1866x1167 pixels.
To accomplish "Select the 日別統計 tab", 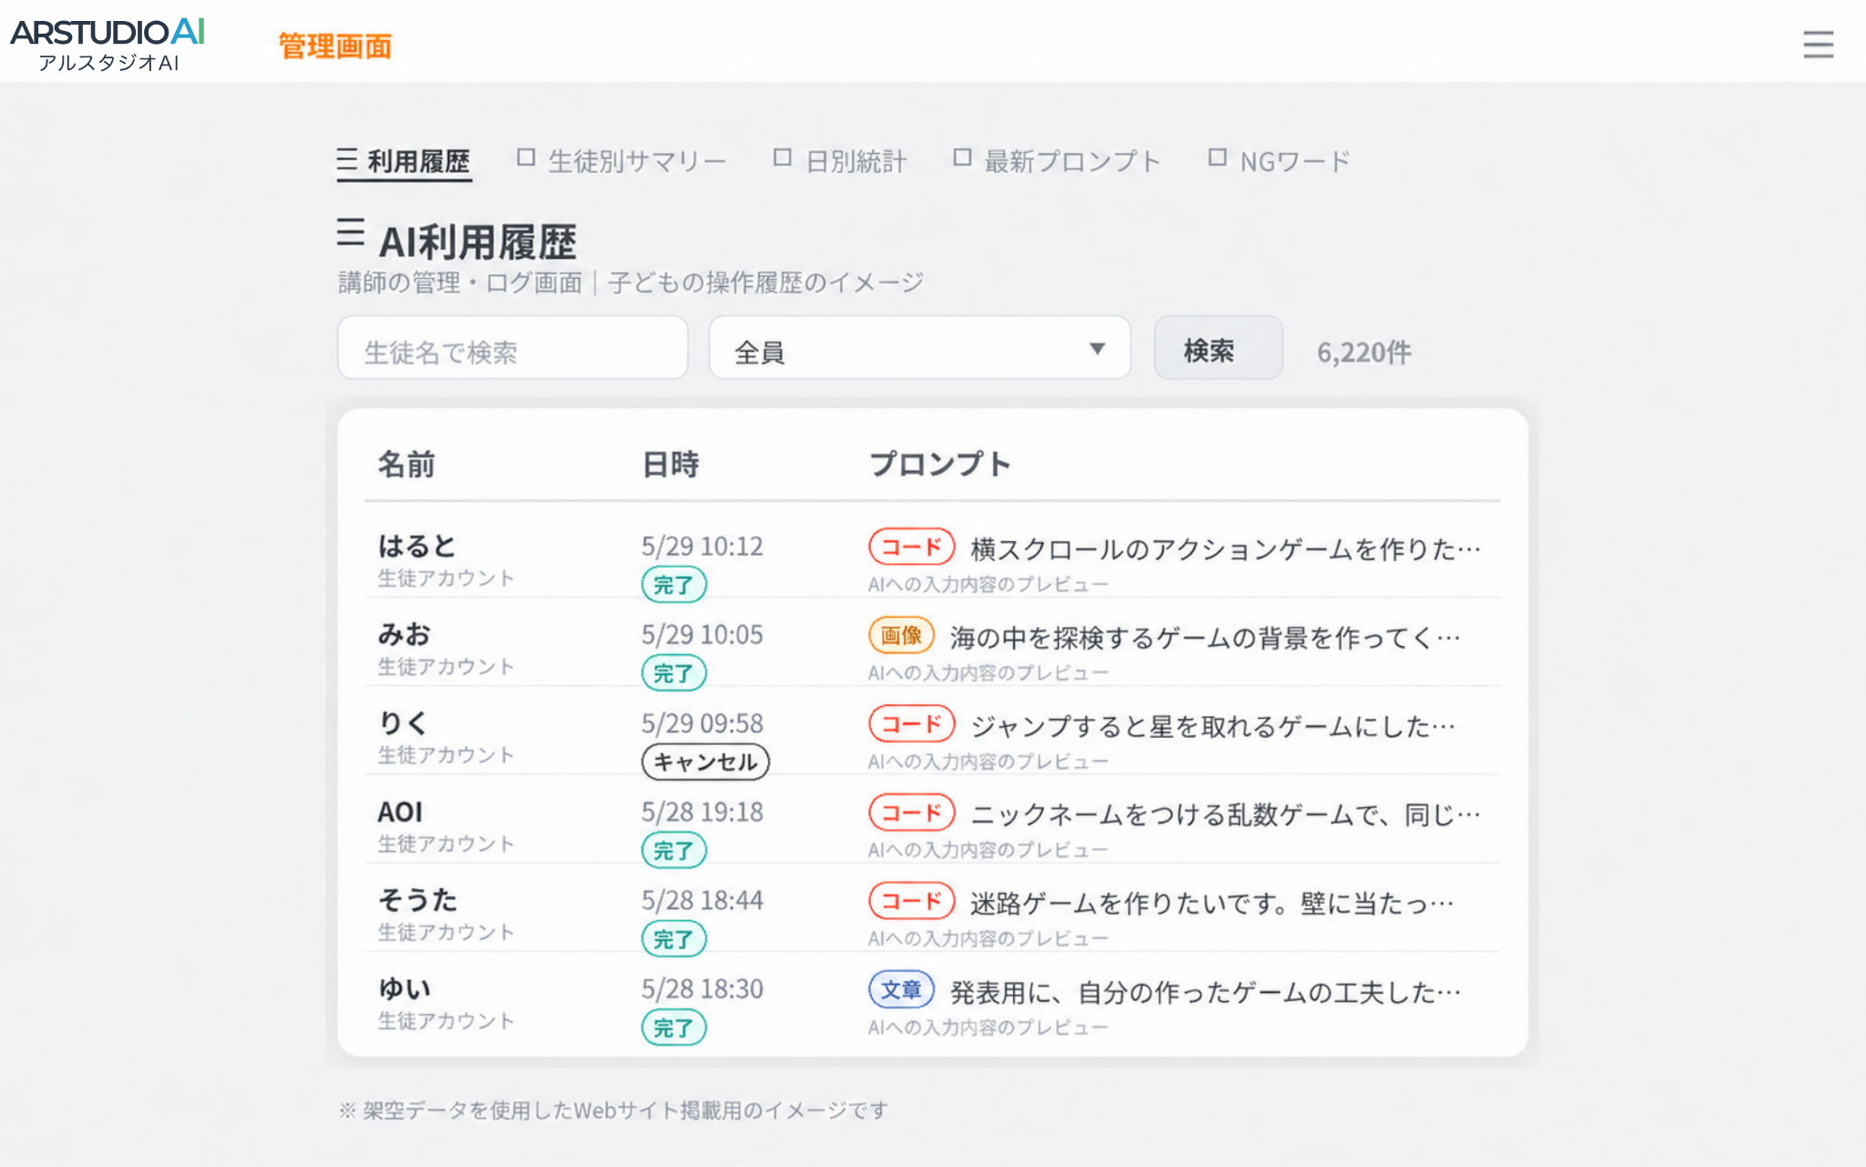I will click(840, 160).
